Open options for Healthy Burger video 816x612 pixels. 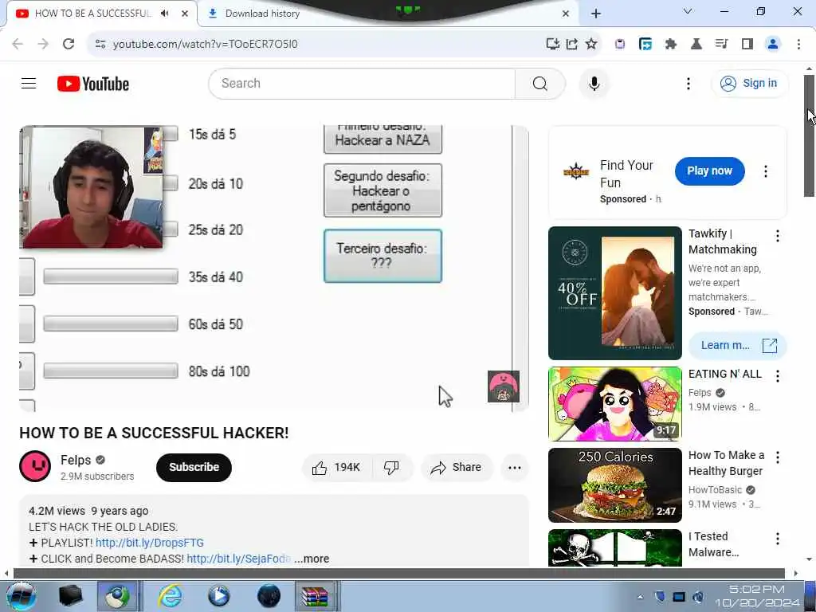point(778,457)
